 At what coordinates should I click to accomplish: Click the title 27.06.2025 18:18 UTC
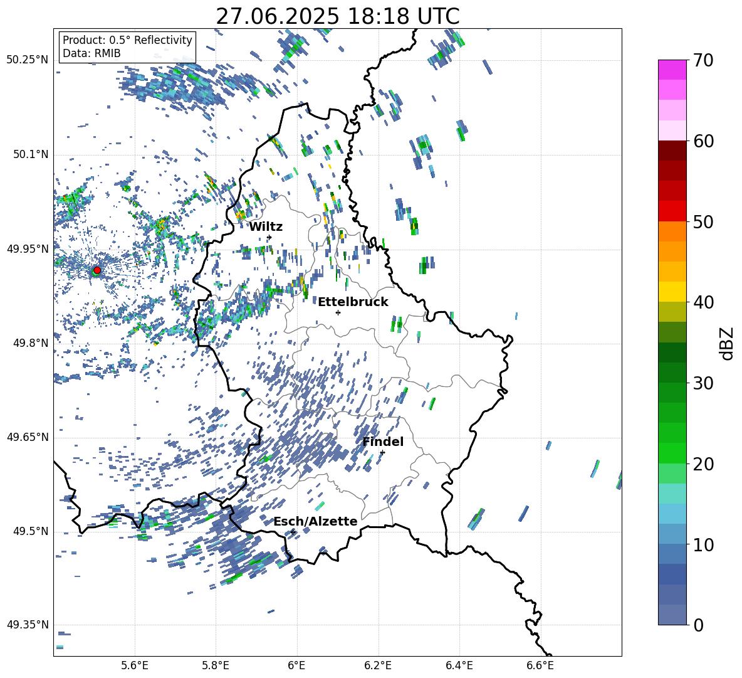pyautogui.click(x=338, y=16)
